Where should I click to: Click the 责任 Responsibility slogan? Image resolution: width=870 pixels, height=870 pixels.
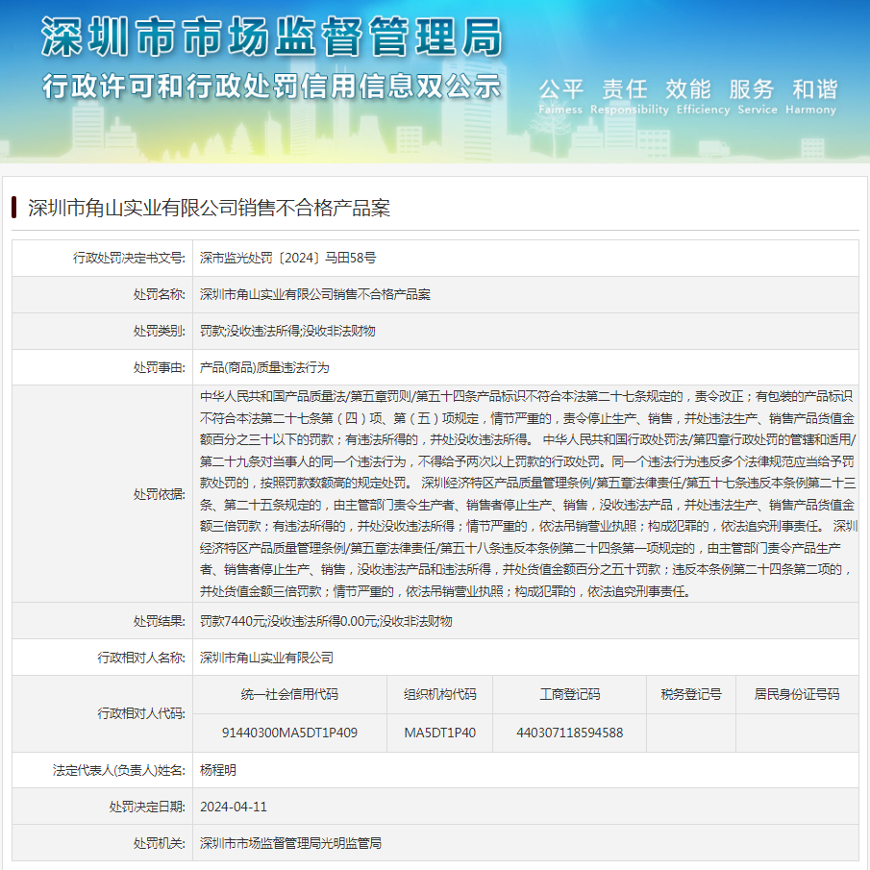[x=630, y=96]
